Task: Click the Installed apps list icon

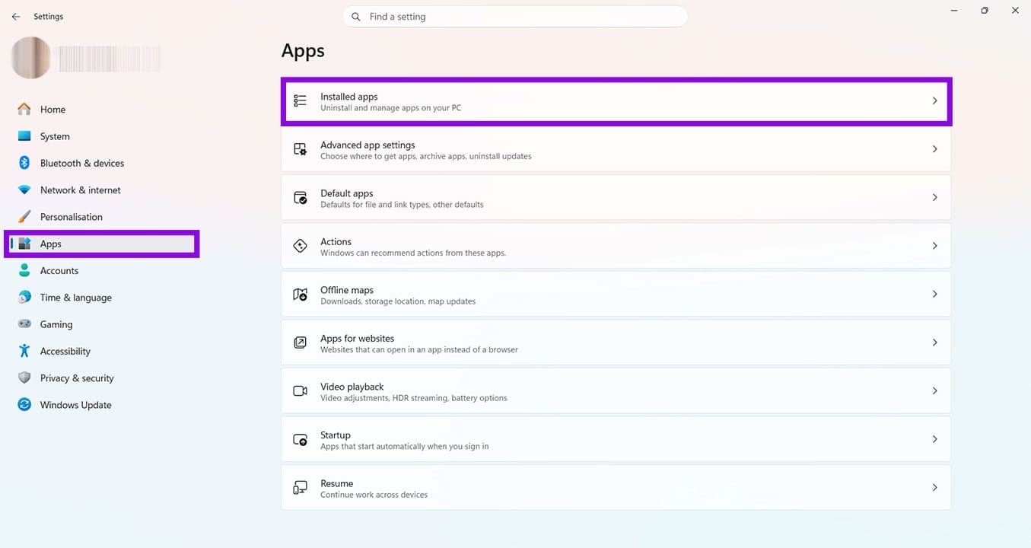Action: click(301, 100)
